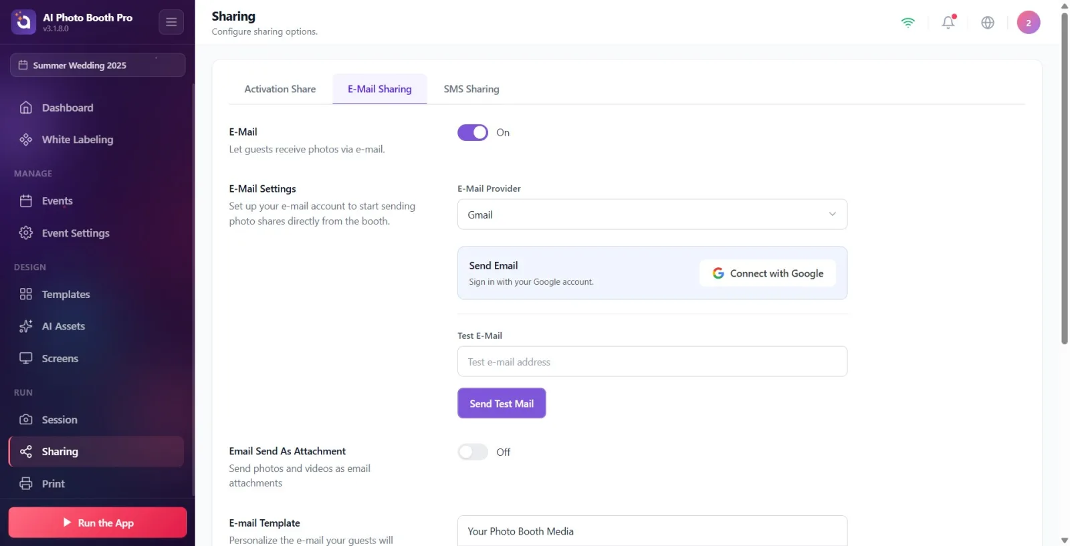Click the Run the App button
This screenshot has width=1070, height=546.
pos(98,523)
